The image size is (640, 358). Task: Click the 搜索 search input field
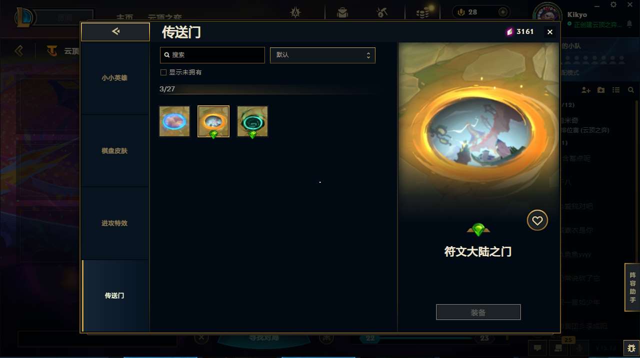click(x=212, y=55)
